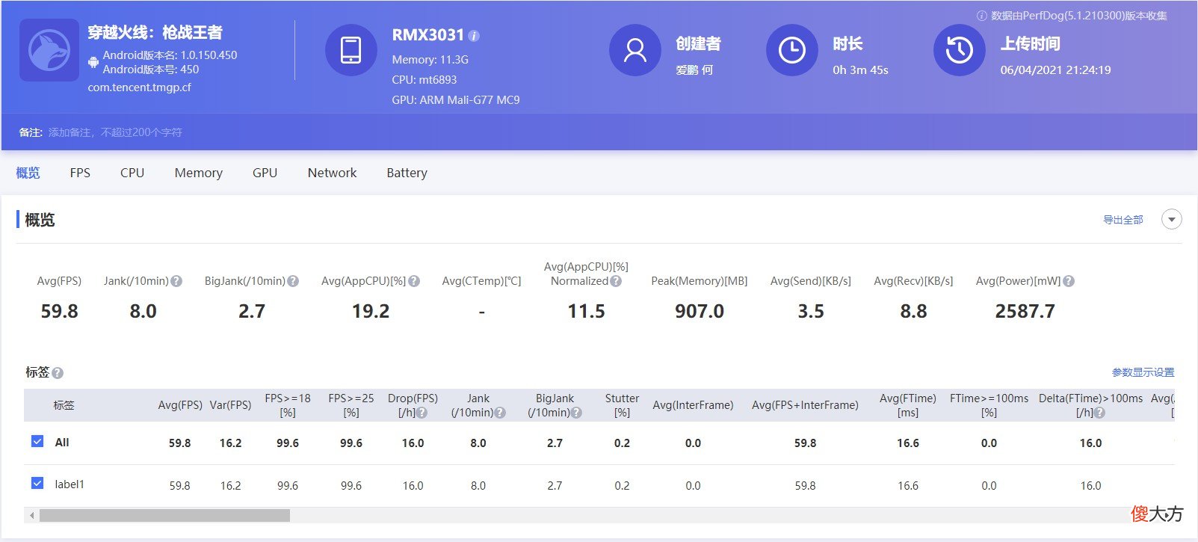Click the Peak(Memory) value 907.0
This screenshot has height=542, width=1198.
pyautogui.click(x=700, y=311)
